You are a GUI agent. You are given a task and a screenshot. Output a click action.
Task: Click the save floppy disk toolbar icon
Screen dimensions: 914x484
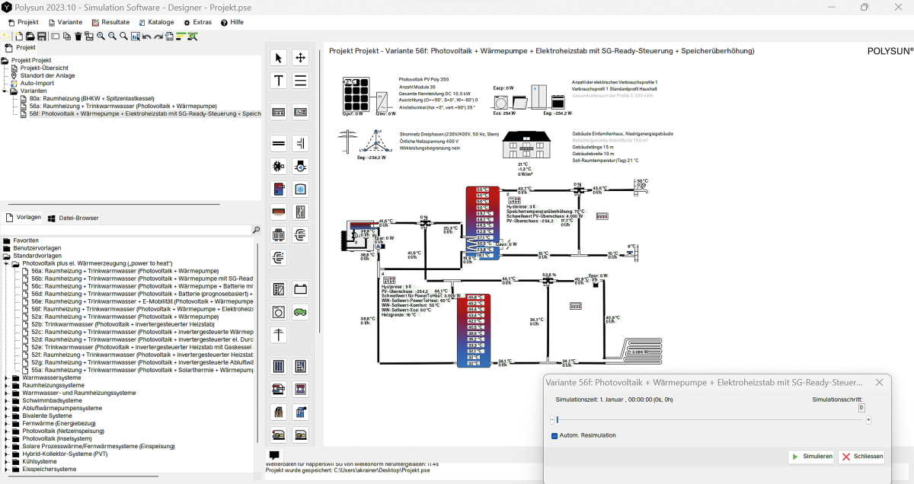pos(41,37)
